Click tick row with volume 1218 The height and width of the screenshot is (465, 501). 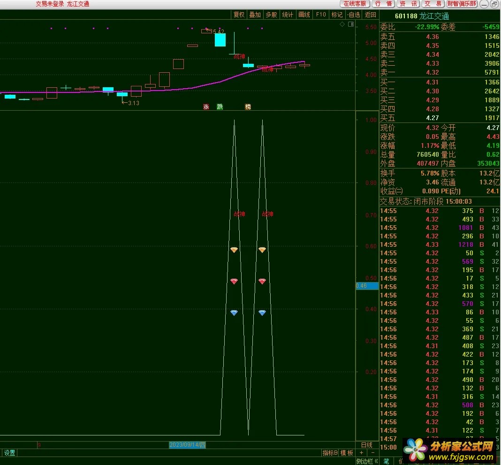pos(440,244)
